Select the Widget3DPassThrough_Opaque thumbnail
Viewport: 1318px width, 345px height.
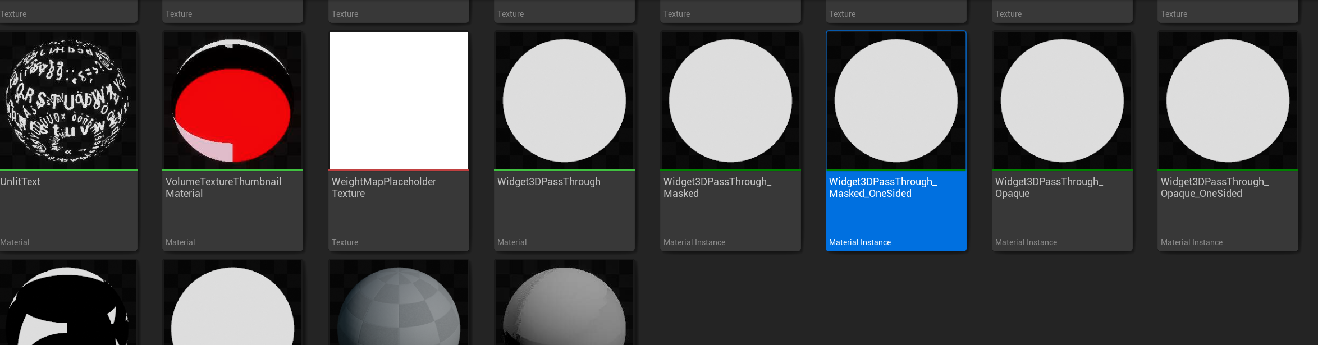point(1062,100)
